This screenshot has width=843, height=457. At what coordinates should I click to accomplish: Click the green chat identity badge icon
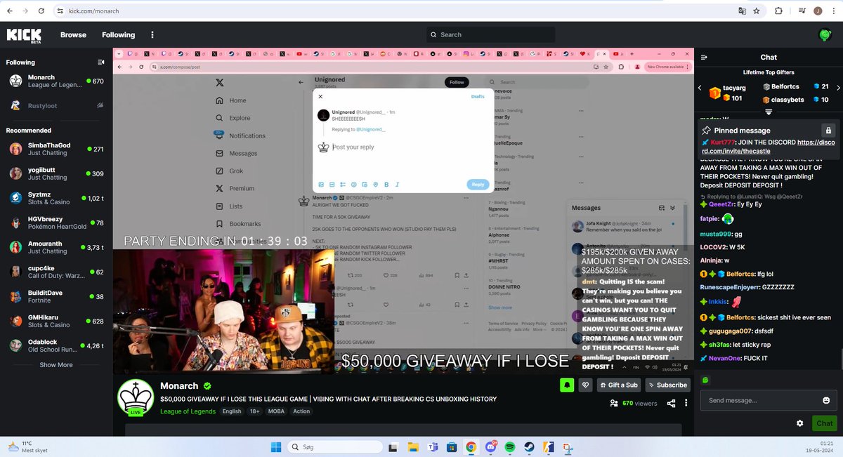[x=705, y=380]
